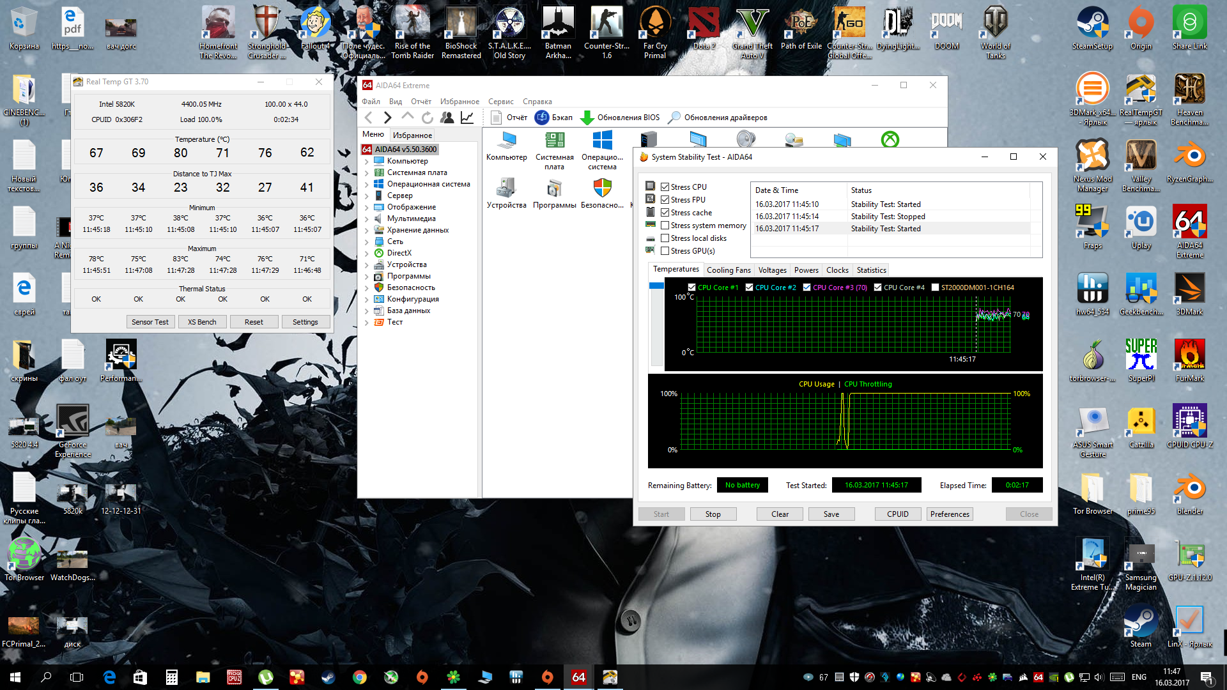Click the AIDA64 refresh toolbar icon

click(x=428, y=118)
